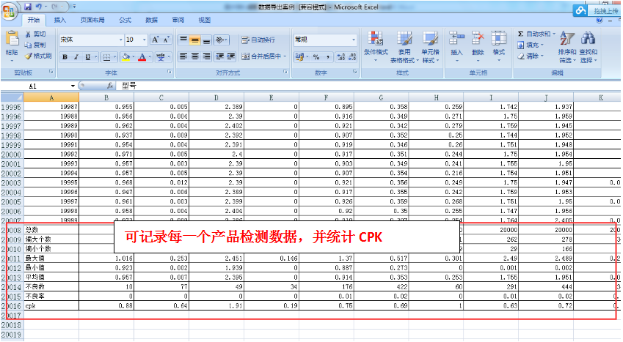Viewport: 623px width, 342px height.
Task: Click Find and Select binoculars icon
Action: (x=588, y=40)
